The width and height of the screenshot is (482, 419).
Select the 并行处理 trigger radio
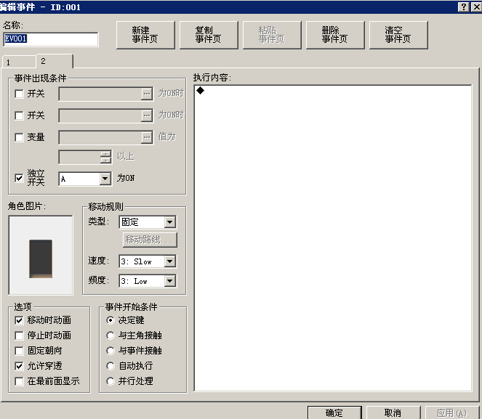(111, 381)
